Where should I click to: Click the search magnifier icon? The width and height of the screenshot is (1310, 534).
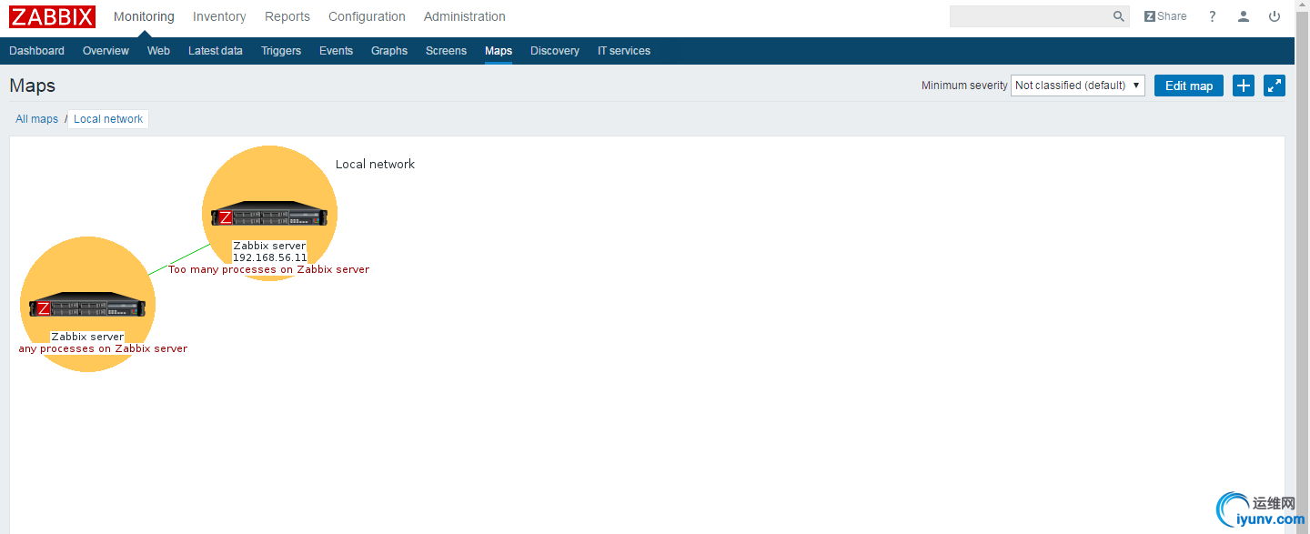pos(1119,16)
